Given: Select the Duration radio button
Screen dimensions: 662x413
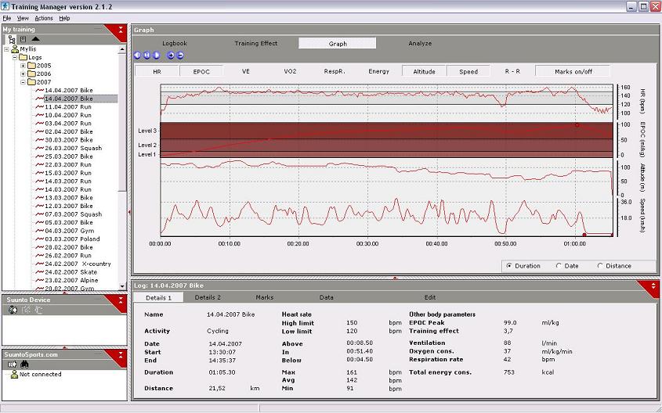Looking at the screenshot, I should [x=510, y=266].
